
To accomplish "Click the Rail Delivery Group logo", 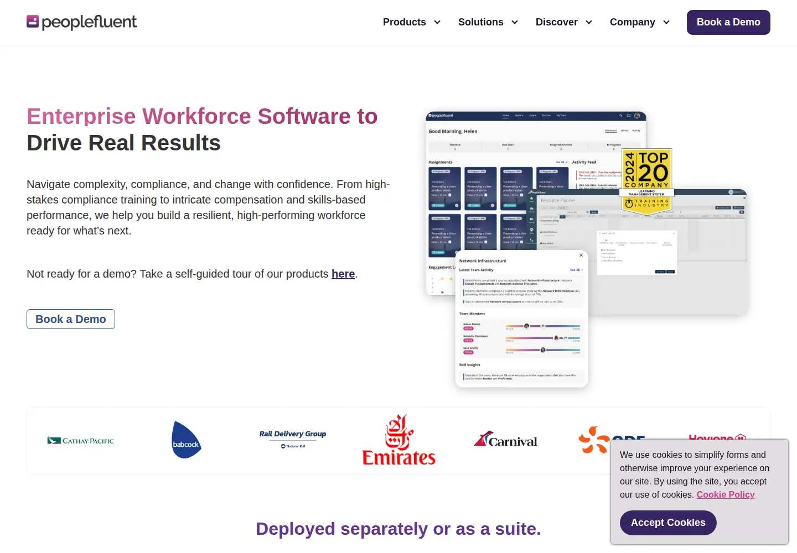I will pyautogui.click(x=293, y=440).
